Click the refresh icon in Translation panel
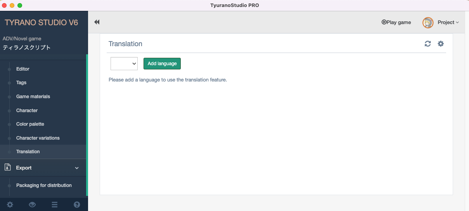This screenshot has width=469, height=211. (427, 44)
